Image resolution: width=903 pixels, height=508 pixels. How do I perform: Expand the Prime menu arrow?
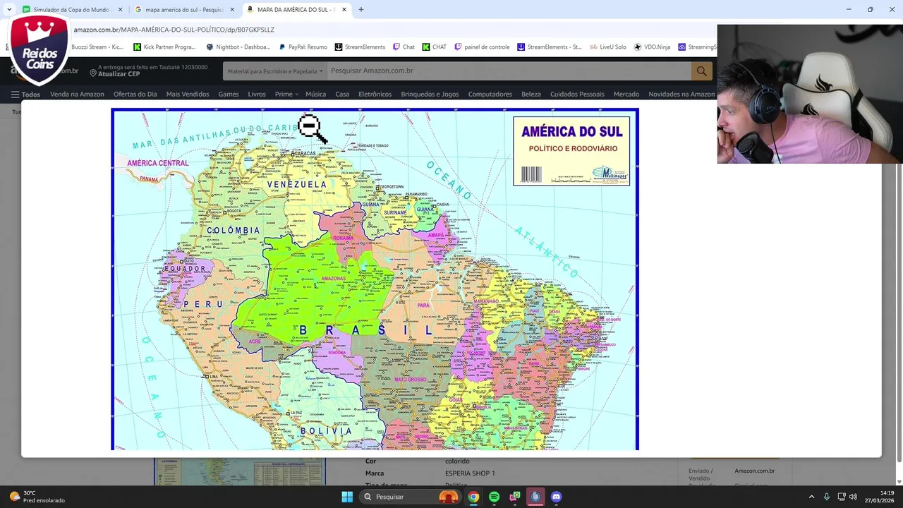pos(297,95)
